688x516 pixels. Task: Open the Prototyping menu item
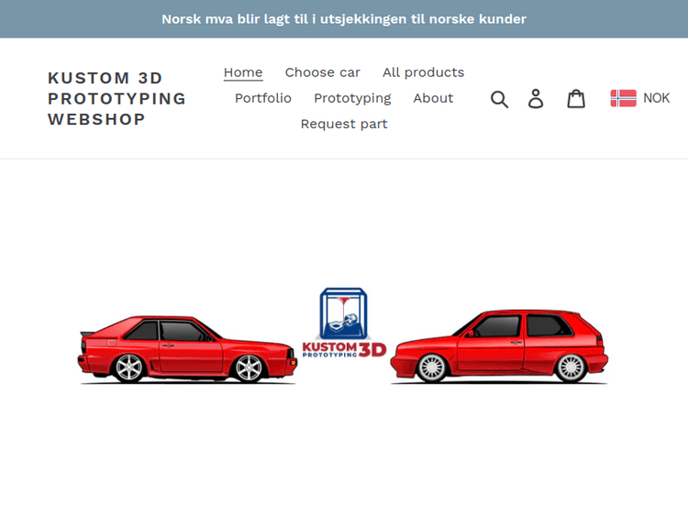pos(352,98)
